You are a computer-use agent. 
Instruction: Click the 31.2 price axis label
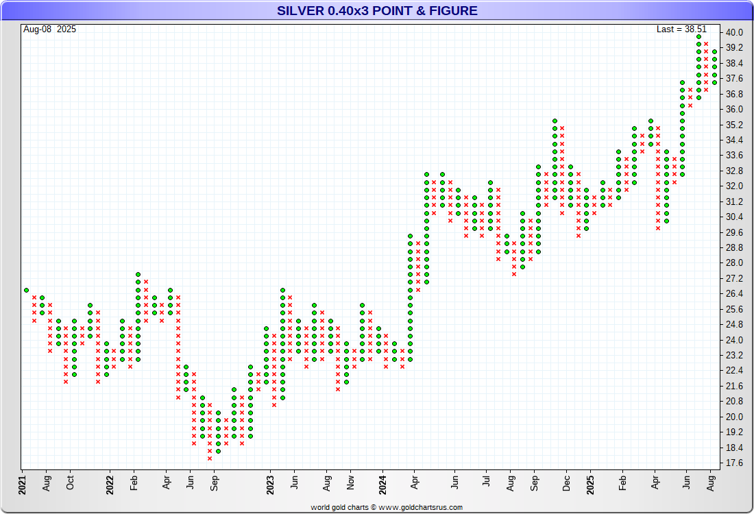click(x=734, y=202)
